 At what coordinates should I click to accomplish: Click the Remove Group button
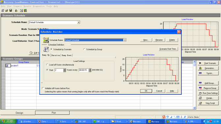208,88
